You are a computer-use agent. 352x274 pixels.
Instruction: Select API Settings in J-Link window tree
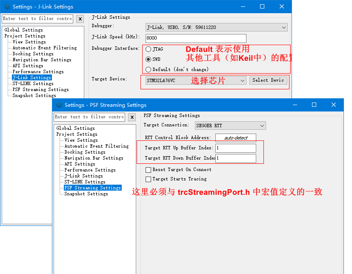point(28,66)
